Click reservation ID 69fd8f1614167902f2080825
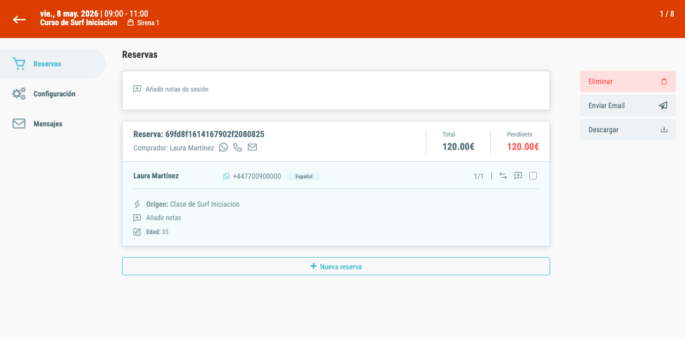Screen dimensions: 685x339 [x=215, y=134]
